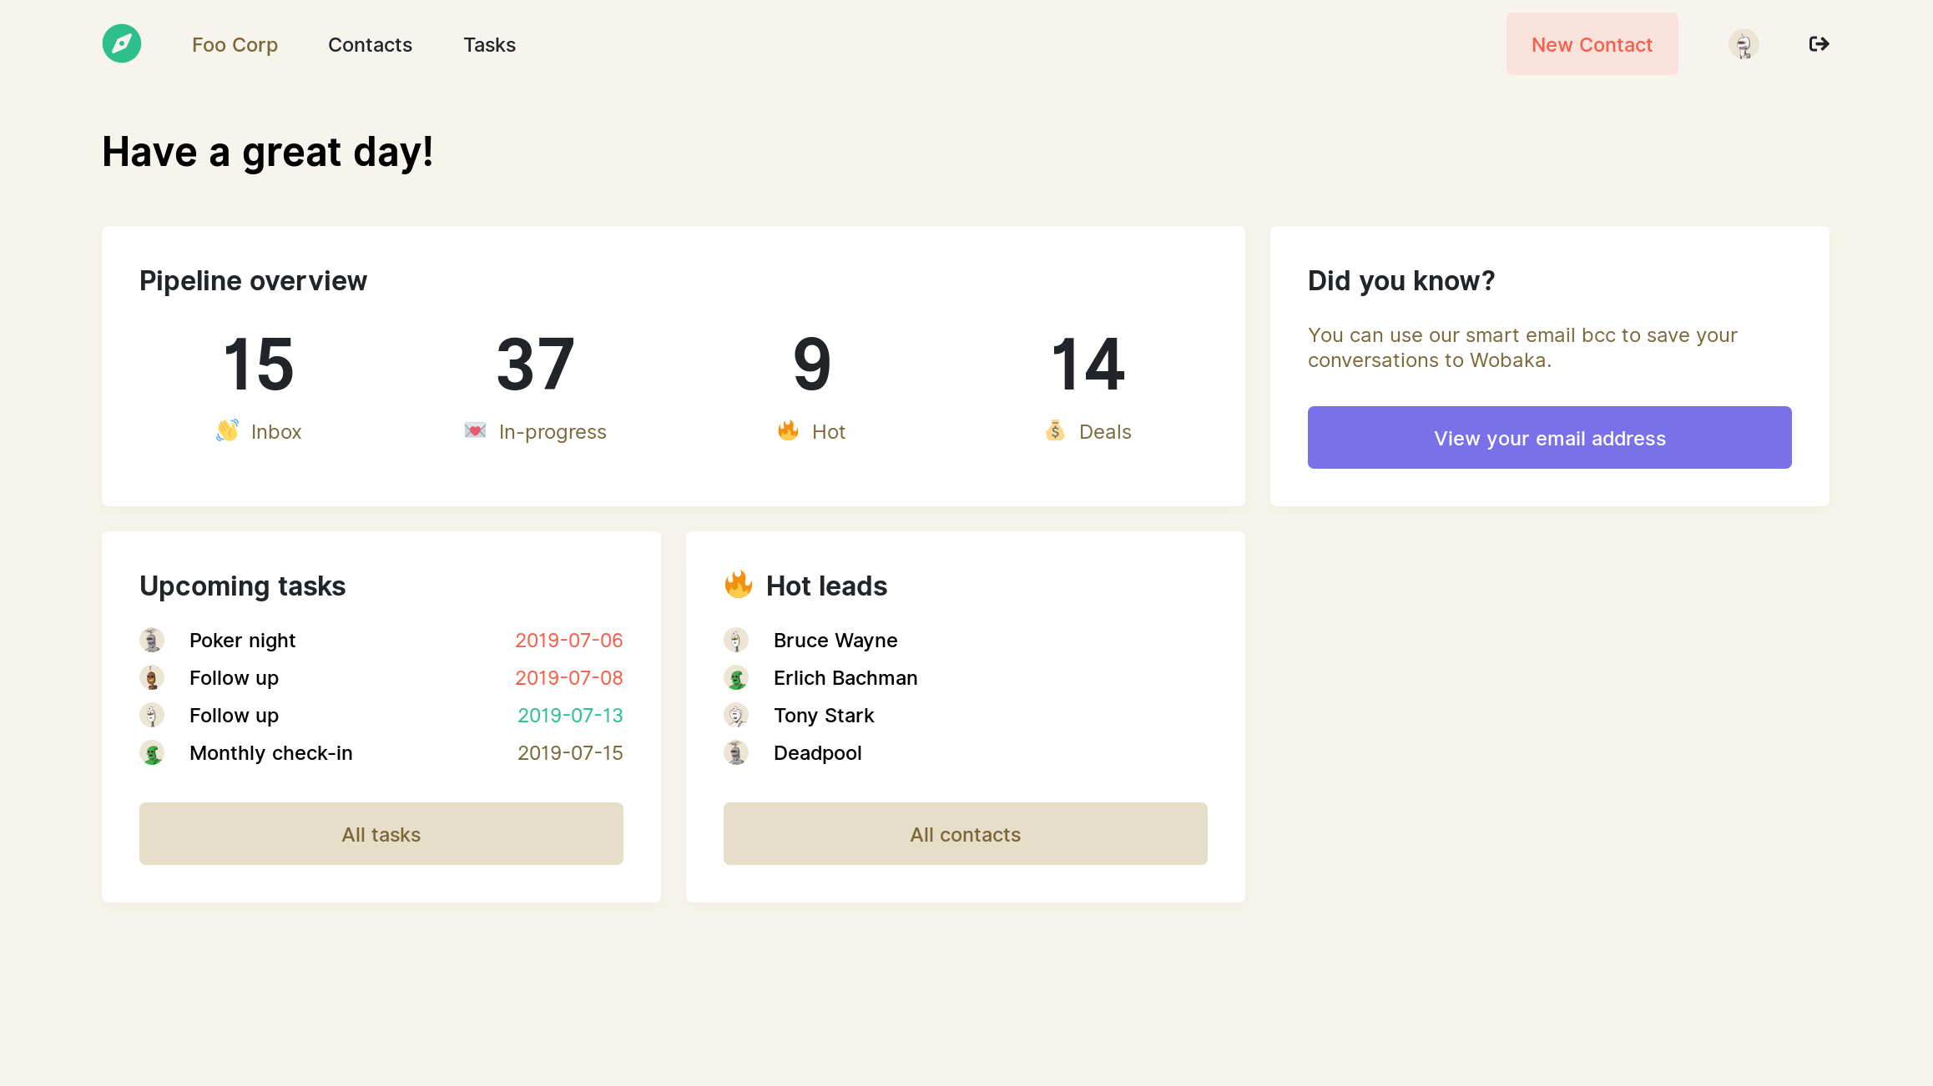
Task: Select the Foo Corp workspace menu
Action: pos(235,43)
